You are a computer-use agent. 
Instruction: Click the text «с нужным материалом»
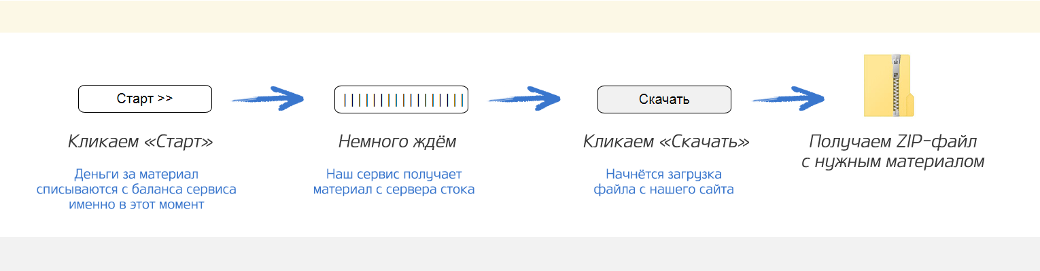[x=891, y=162]
